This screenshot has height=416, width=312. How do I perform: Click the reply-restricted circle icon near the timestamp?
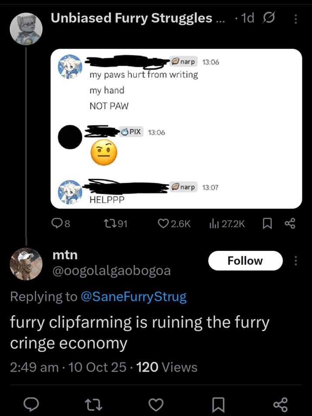click(269, 18)
